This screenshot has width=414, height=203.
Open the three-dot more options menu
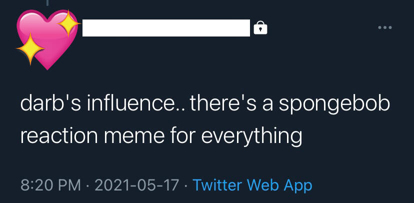click(x=385, y=27)
